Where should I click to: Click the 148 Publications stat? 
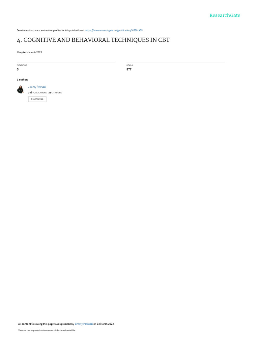[x=38, y=93]
